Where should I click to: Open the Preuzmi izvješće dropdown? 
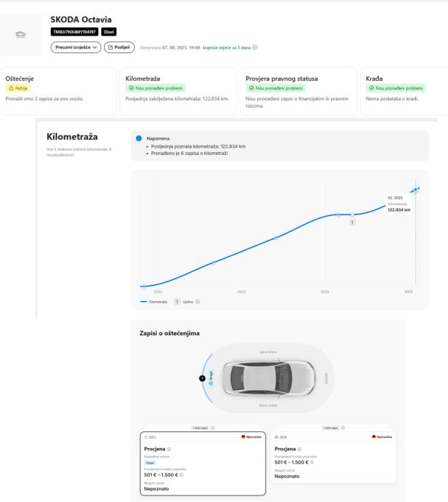pyautogui.click(x=76, y=47)
